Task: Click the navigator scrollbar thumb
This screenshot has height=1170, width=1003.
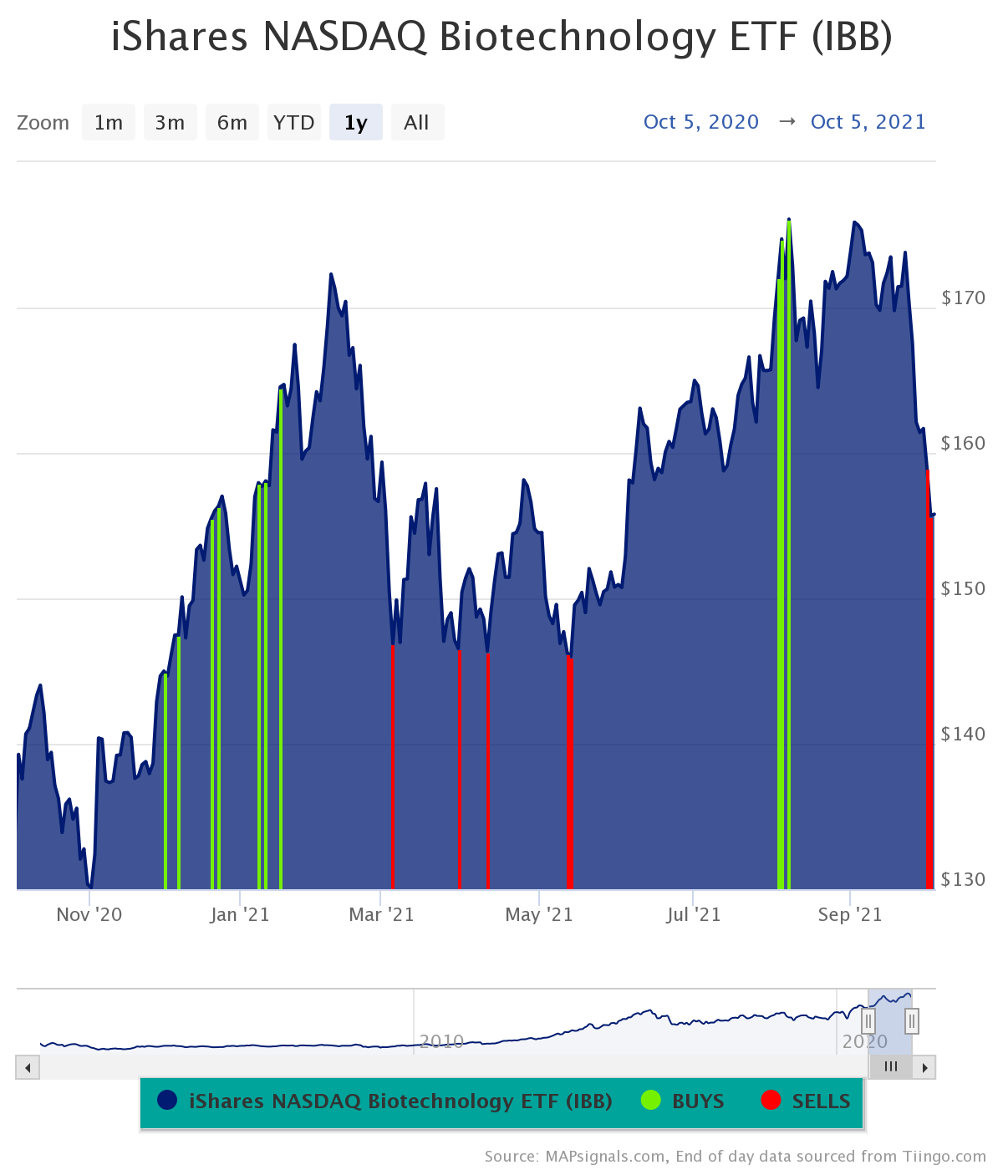Action: tap(891, 1067)
